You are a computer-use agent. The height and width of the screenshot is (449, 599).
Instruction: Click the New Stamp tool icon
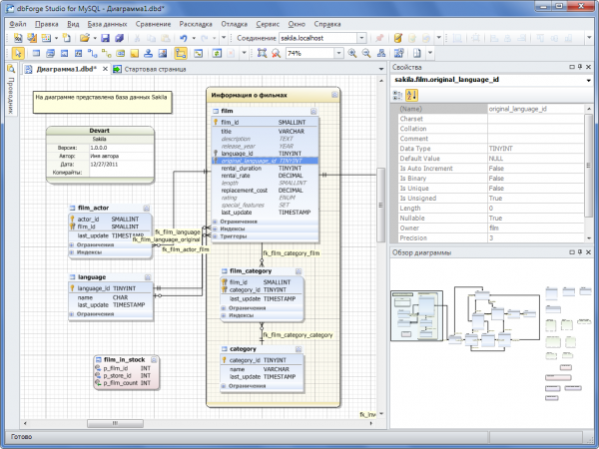tap(148, 53)
